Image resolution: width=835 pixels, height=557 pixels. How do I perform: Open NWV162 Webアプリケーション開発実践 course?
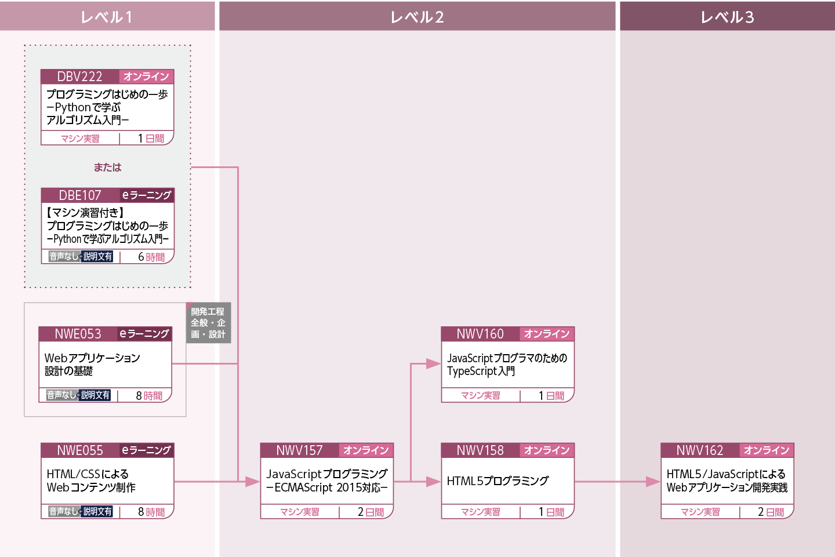click(727, 480)
